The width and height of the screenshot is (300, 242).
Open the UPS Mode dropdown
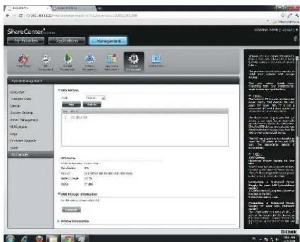95,98
